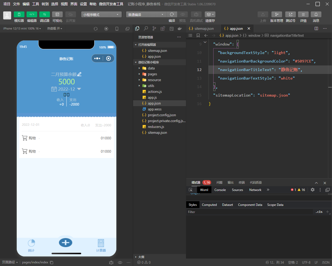Toggle the simulator panel button

19,14
